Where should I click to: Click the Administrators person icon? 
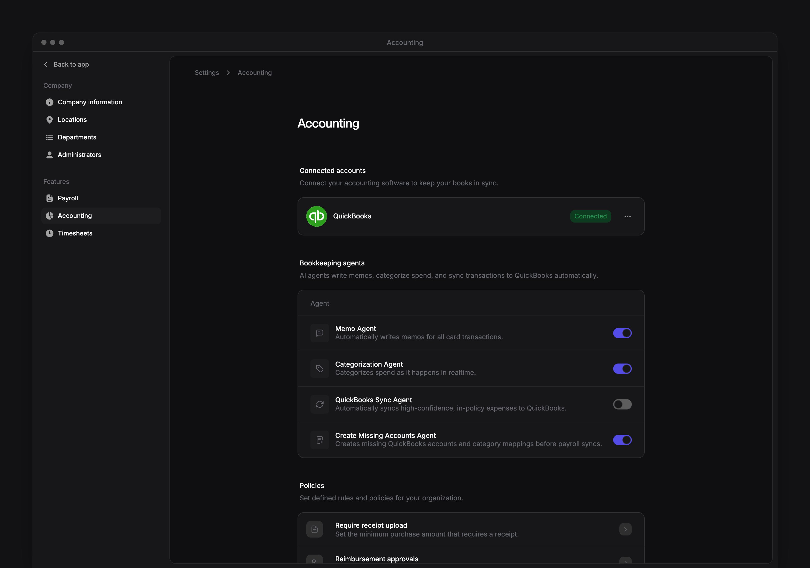(x=49, y=155)
